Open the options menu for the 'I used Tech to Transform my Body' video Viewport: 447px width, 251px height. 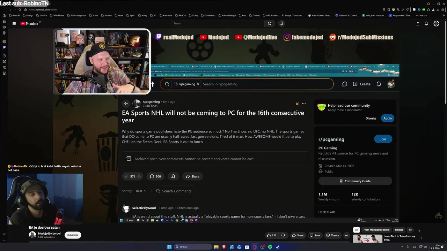(422, 237)
